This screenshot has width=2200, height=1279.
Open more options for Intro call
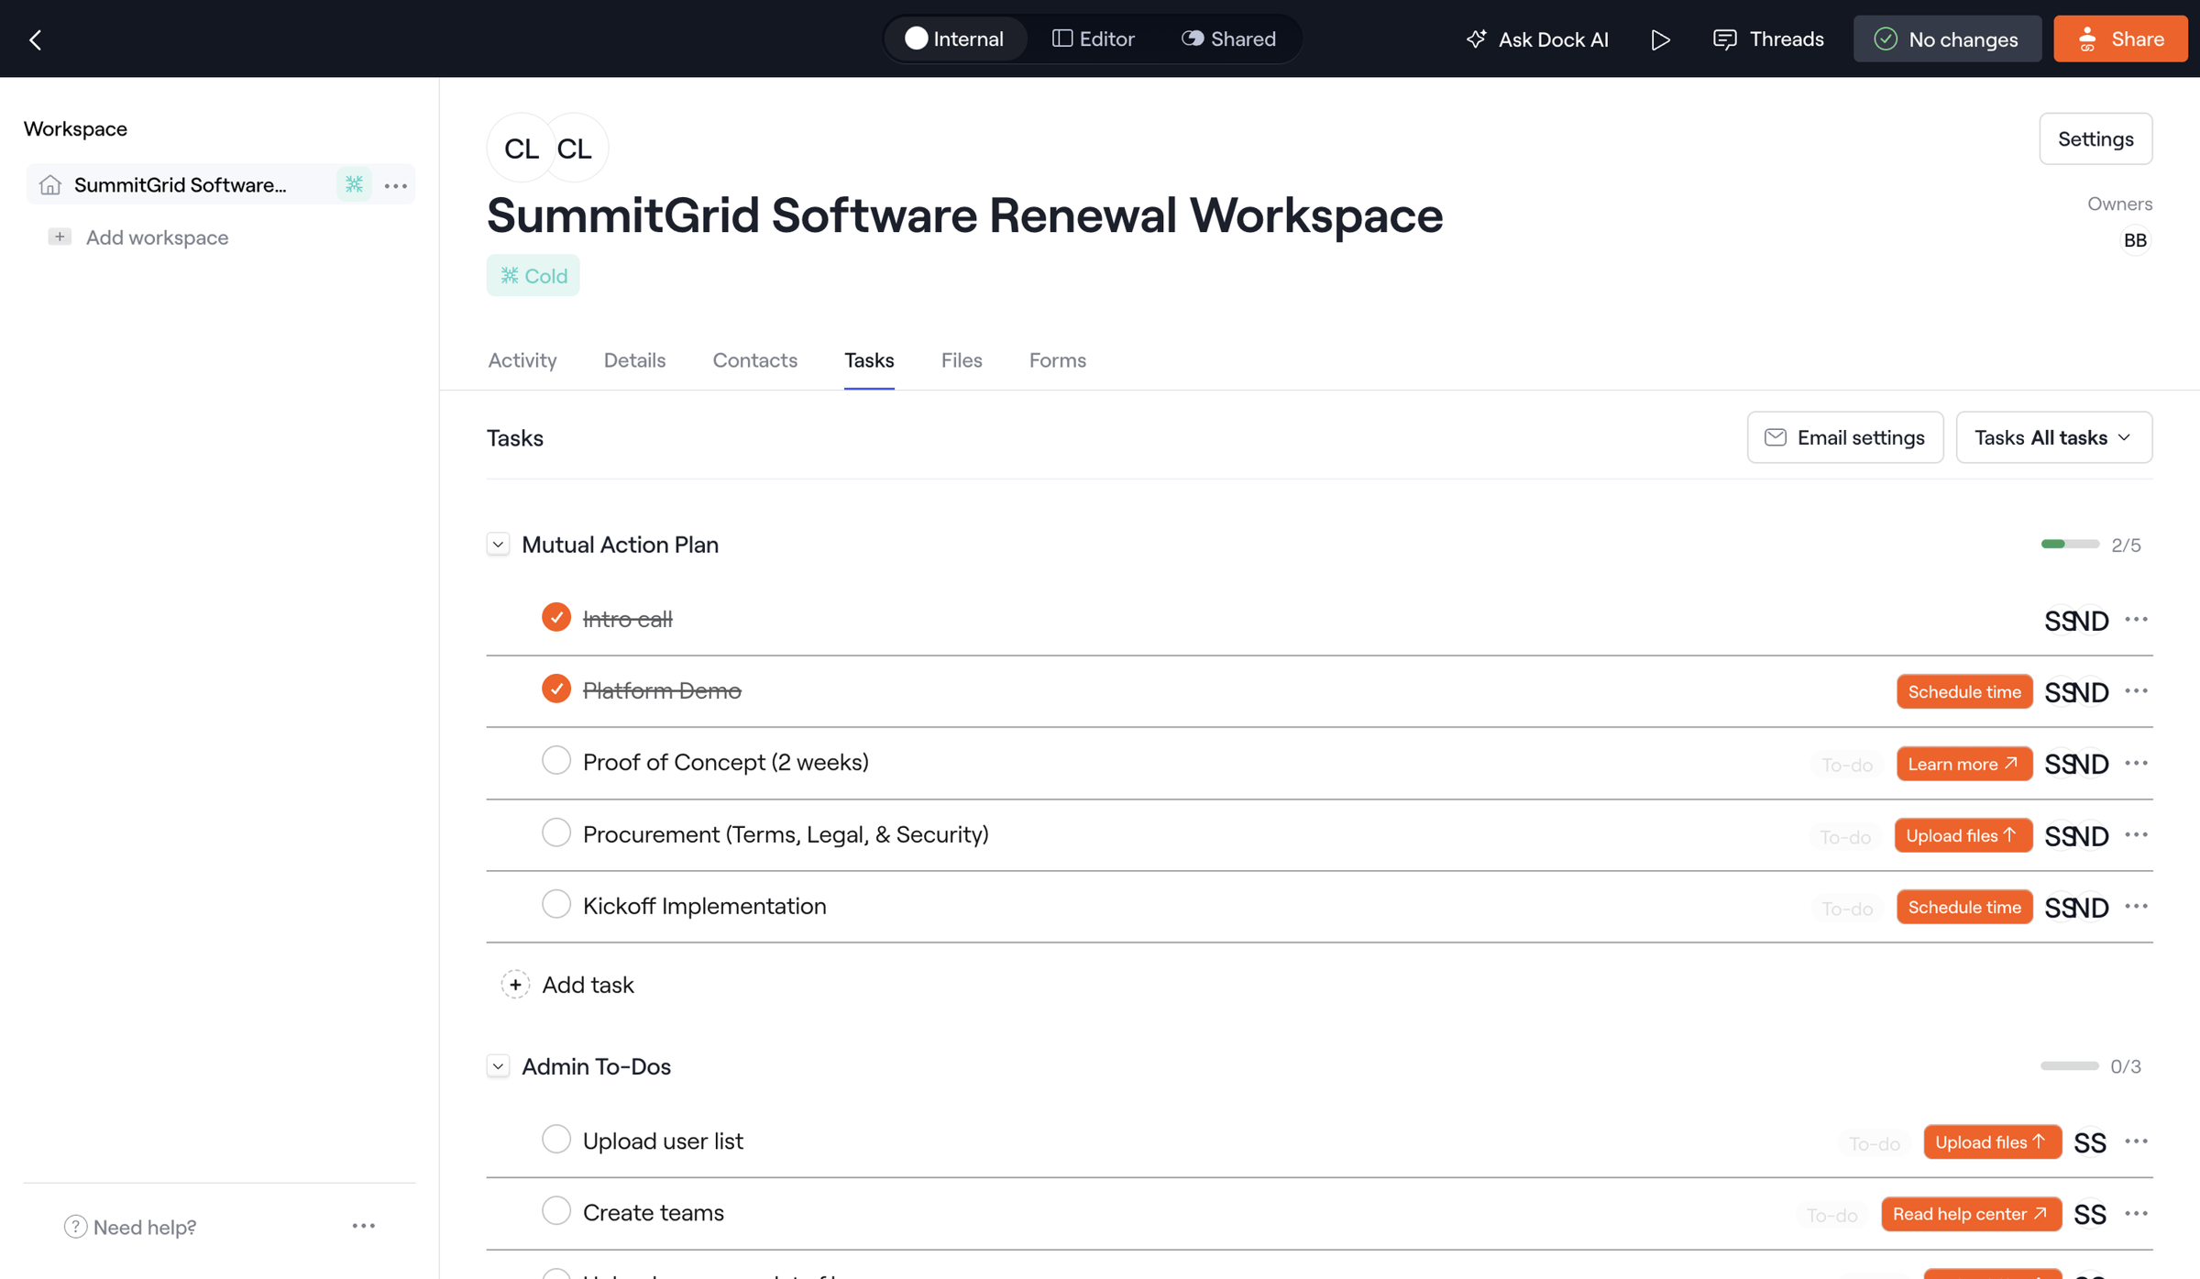pyautogui.click(x=2136, y=620)
